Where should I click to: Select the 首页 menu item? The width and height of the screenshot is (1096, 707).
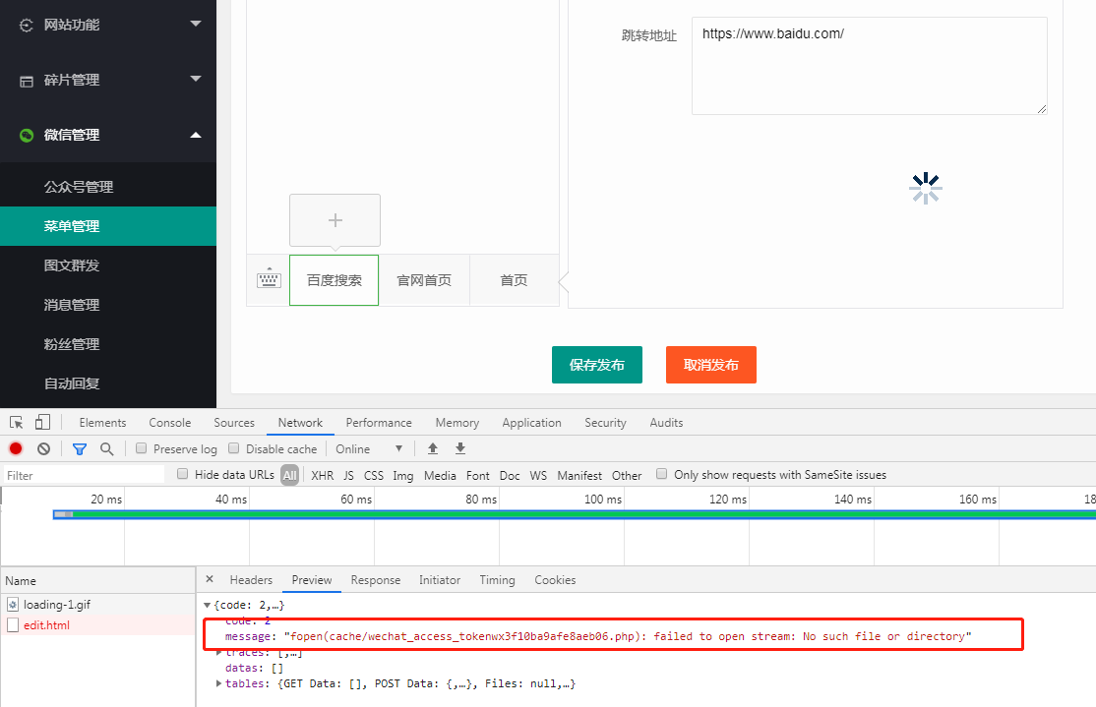click(x=514, y=280)
